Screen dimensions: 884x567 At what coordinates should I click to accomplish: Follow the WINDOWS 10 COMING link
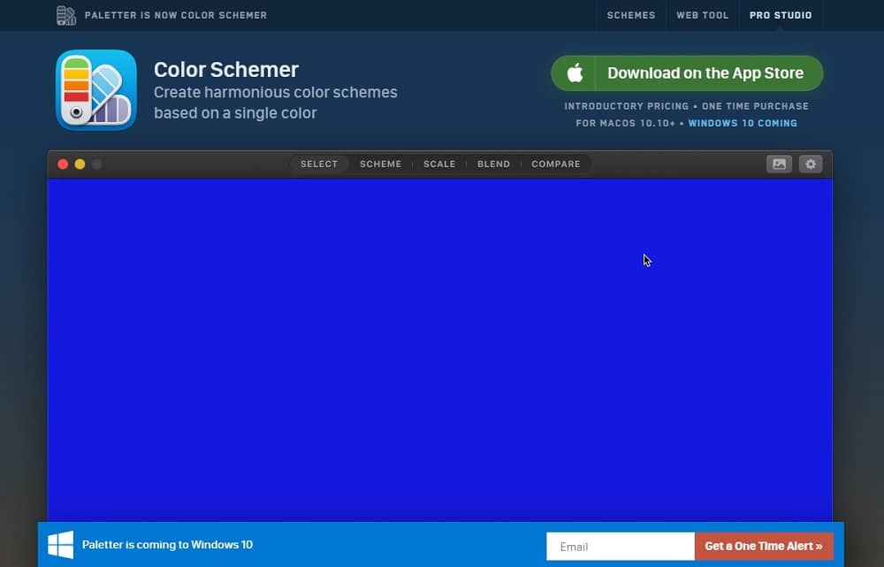[x=743, y=123]
